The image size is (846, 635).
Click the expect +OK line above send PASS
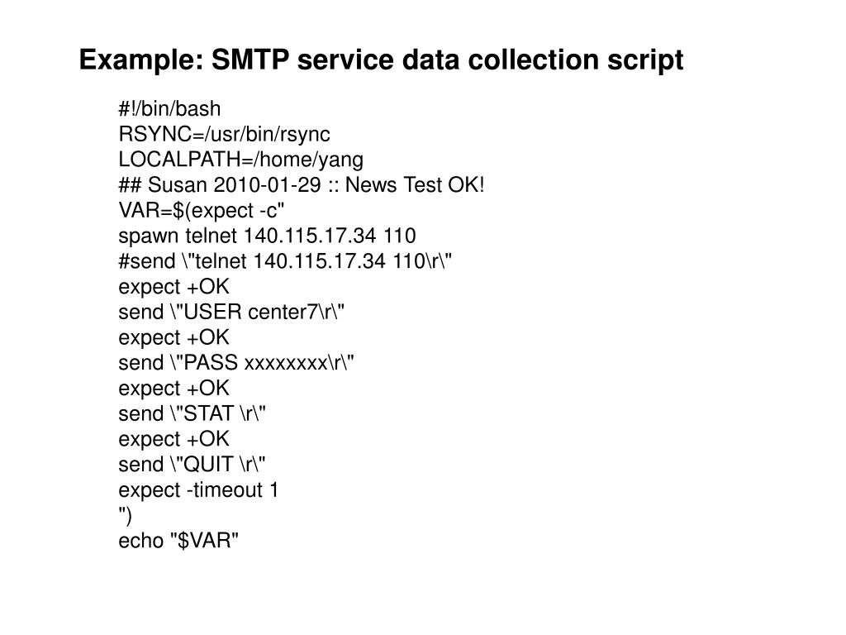(x=174, y=337)
